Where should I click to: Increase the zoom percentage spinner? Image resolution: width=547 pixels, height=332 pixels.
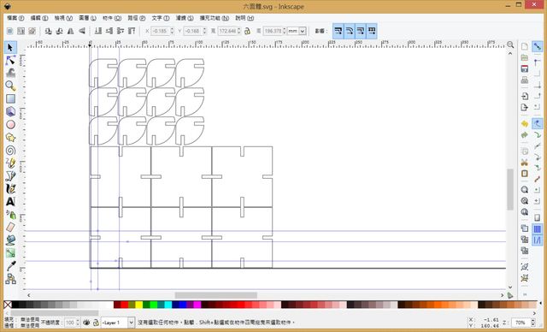(533, 321)
